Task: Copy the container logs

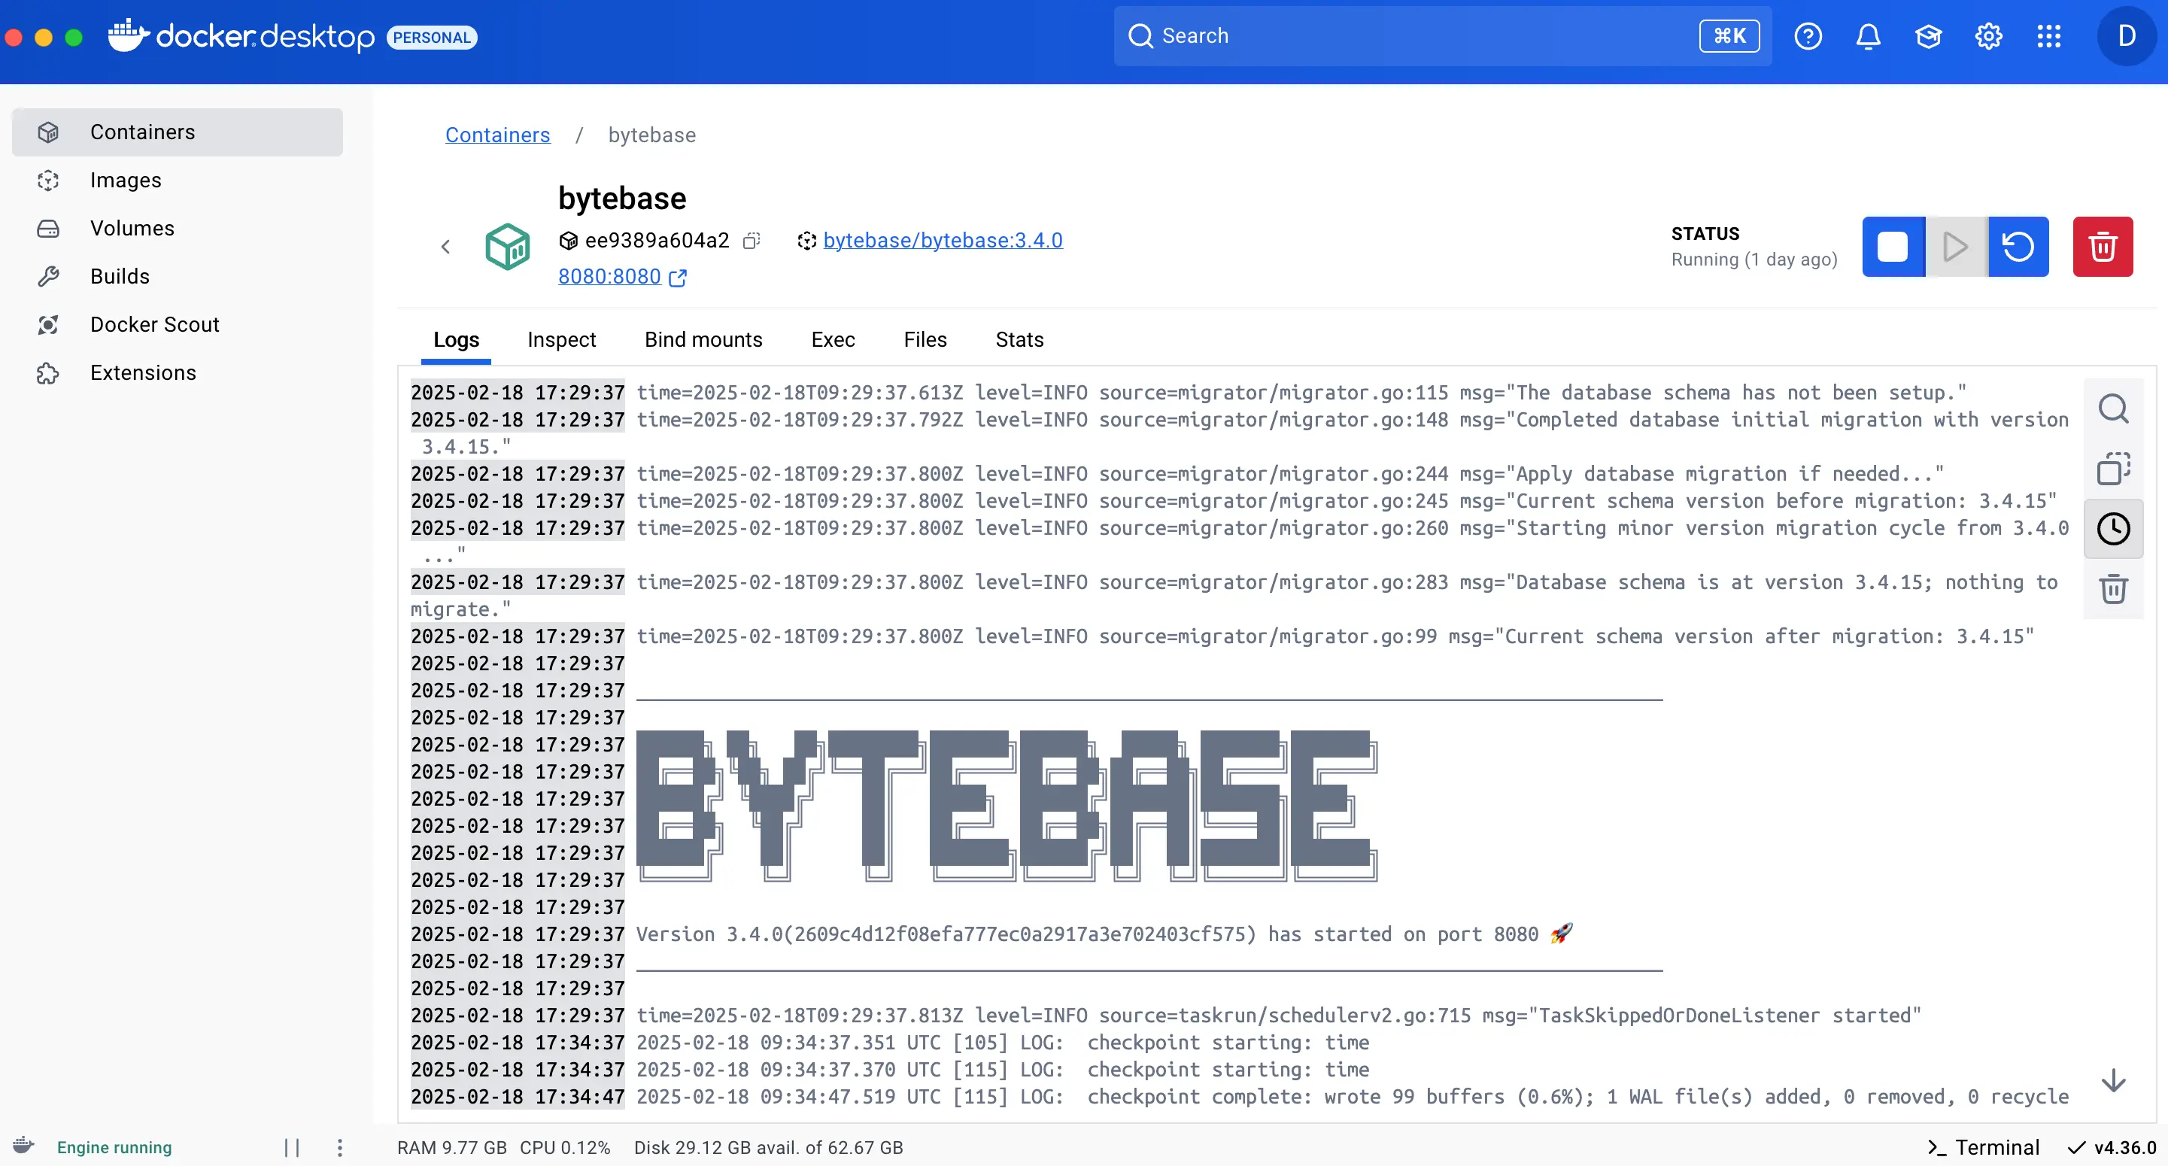Action: tap(2113, 468)
